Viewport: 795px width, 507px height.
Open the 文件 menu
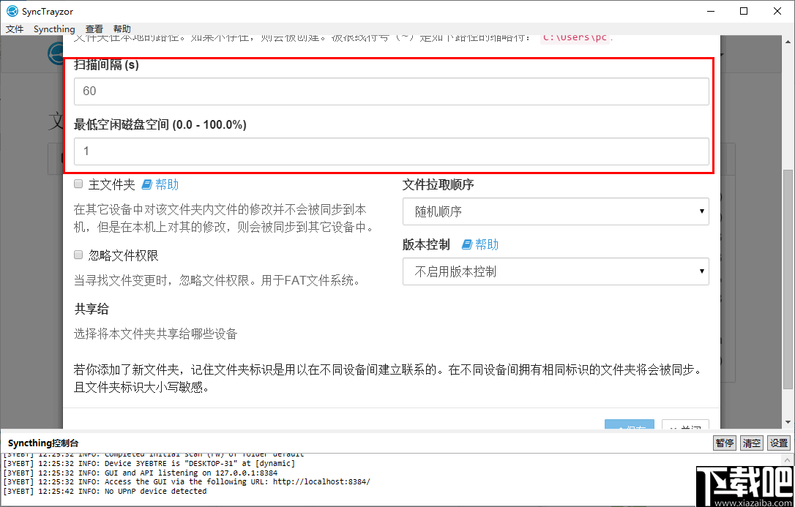click(15, 29)
